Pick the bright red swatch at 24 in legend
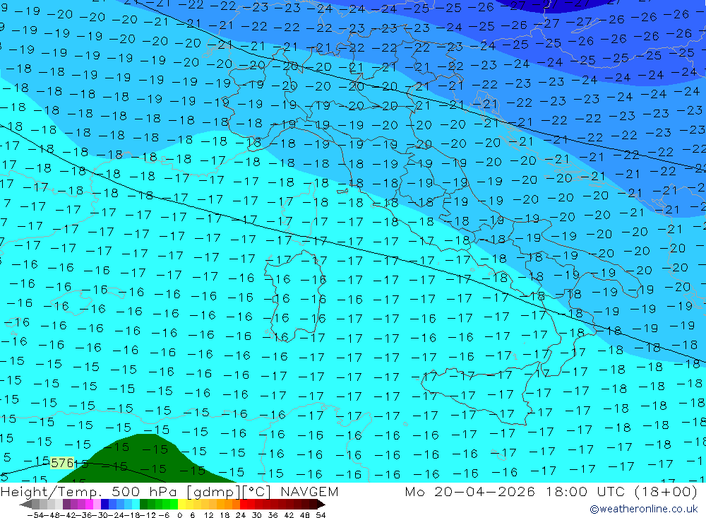 tap(244, 505)
